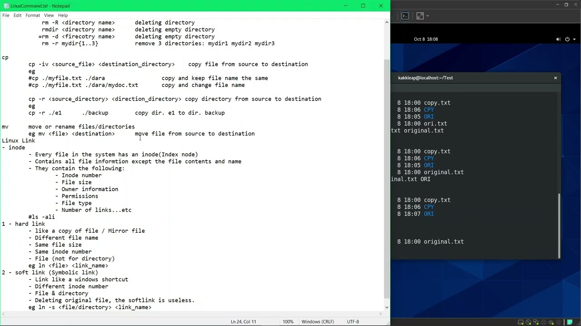This screenshot has width=581, height=326.
Task: Maximize the Notepad window
Action: coord(363,6)
